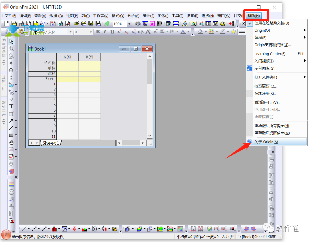Expand the 入门视频 tutorial videos submenu
The width and height of the screenshot is (309, 242).
277,61
